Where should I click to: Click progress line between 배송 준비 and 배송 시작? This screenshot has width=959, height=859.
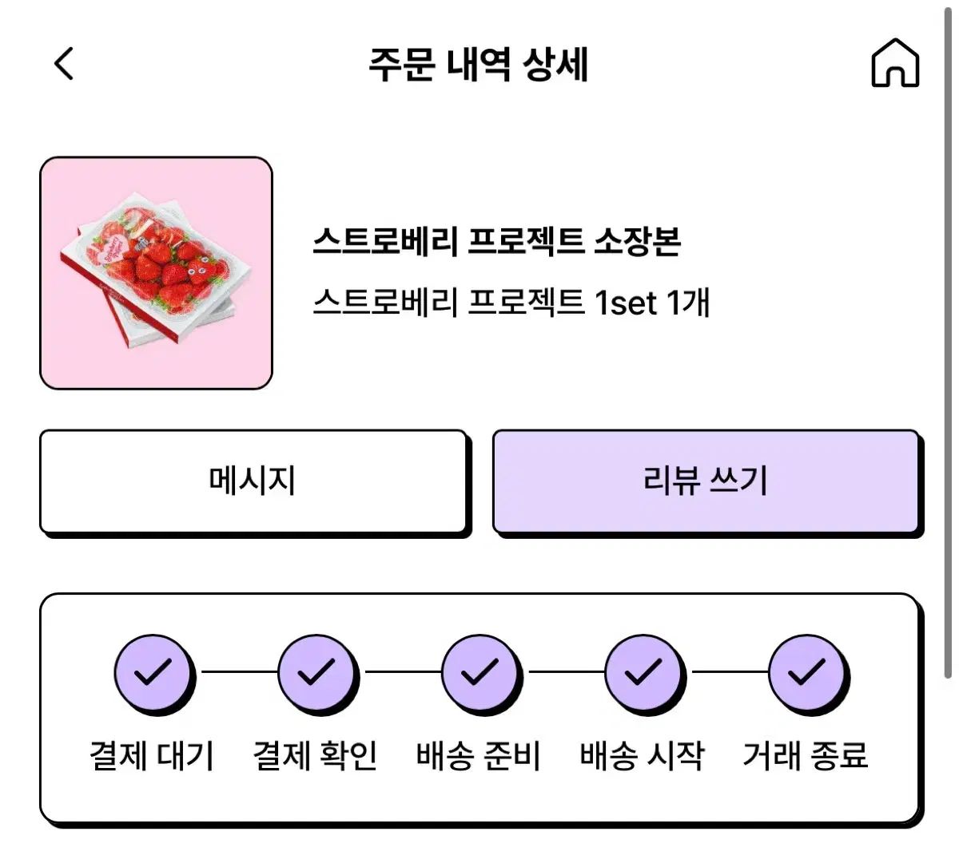pos(566,672)
